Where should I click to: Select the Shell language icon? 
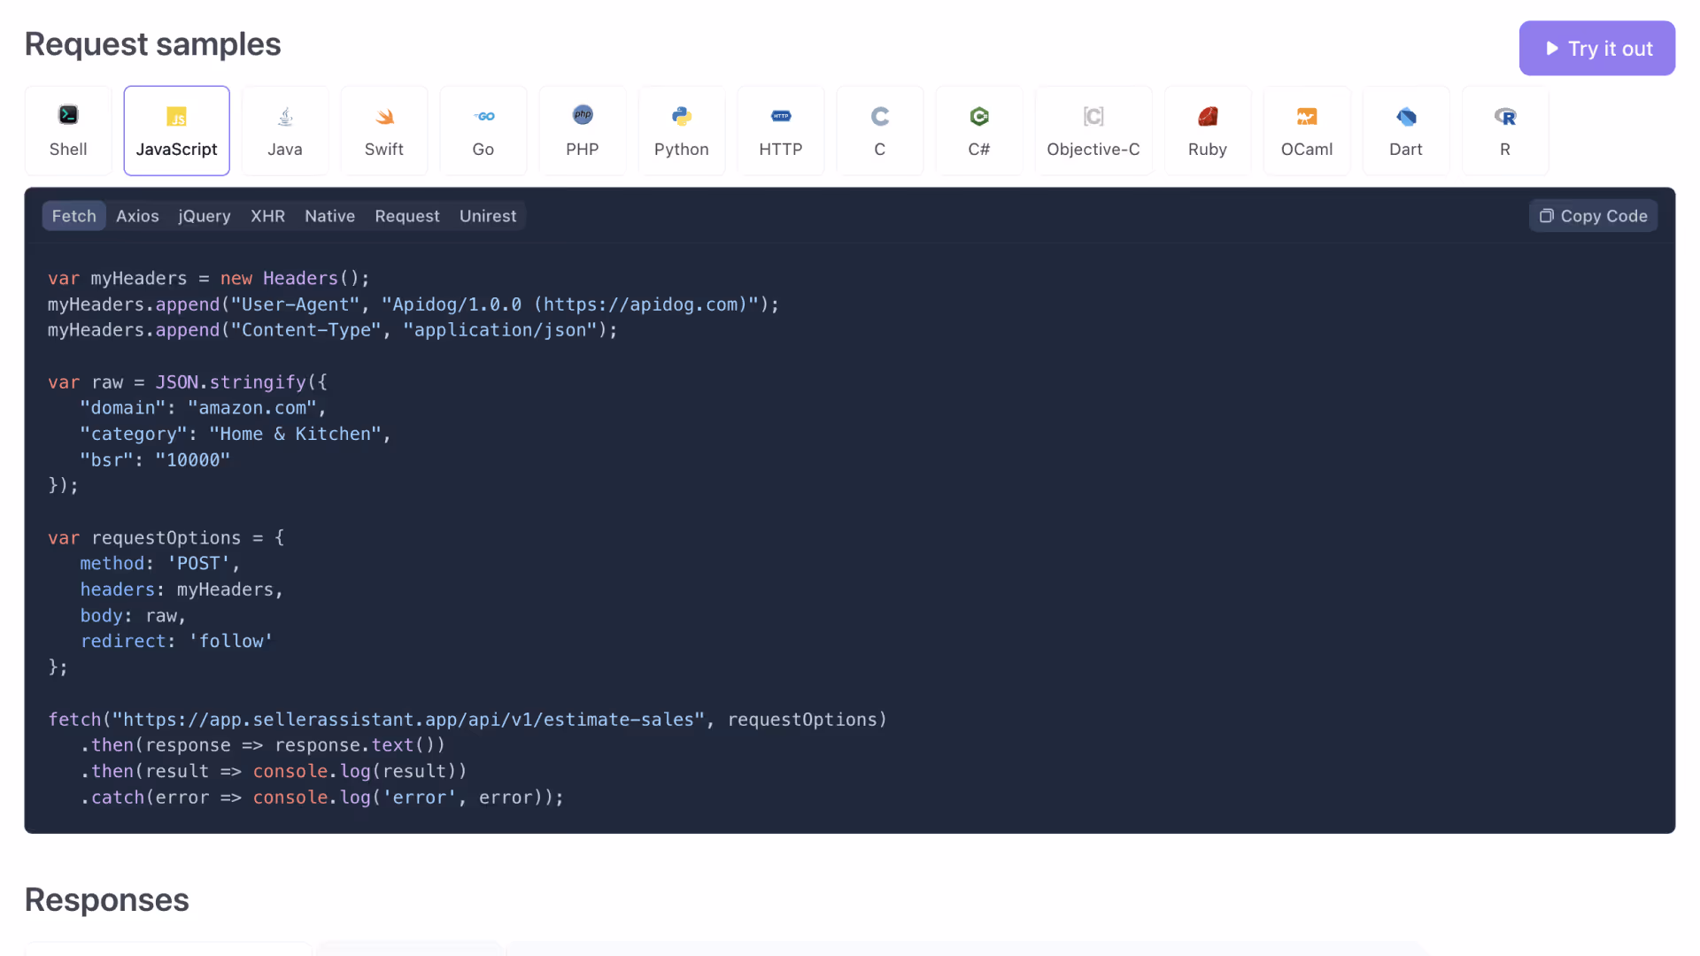[x=68, y=115]
